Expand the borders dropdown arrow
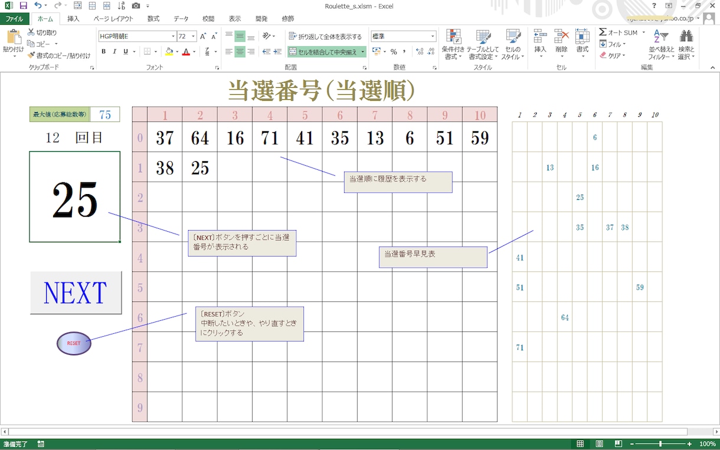 156,52
